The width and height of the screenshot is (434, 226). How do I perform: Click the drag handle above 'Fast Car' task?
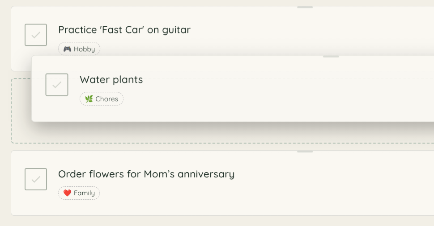[x=305, y=7]
